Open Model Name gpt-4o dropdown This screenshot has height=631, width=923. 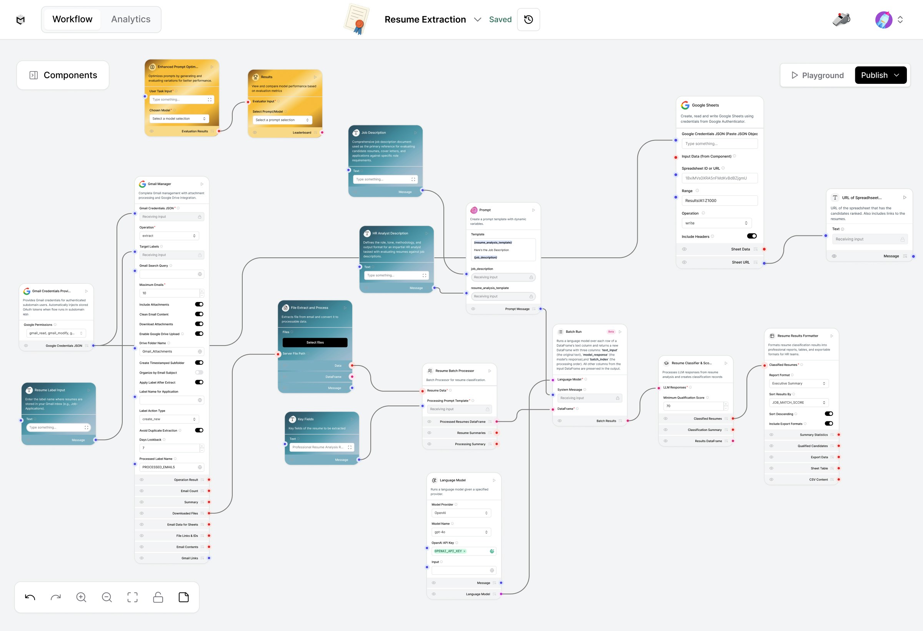click(461, 532)
